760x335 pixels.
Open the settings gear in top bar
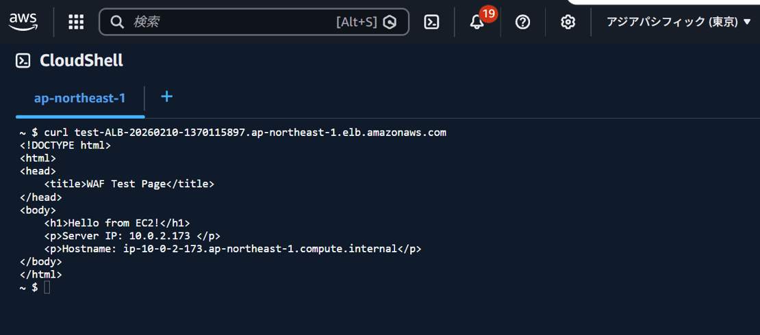tap(568, 22)
